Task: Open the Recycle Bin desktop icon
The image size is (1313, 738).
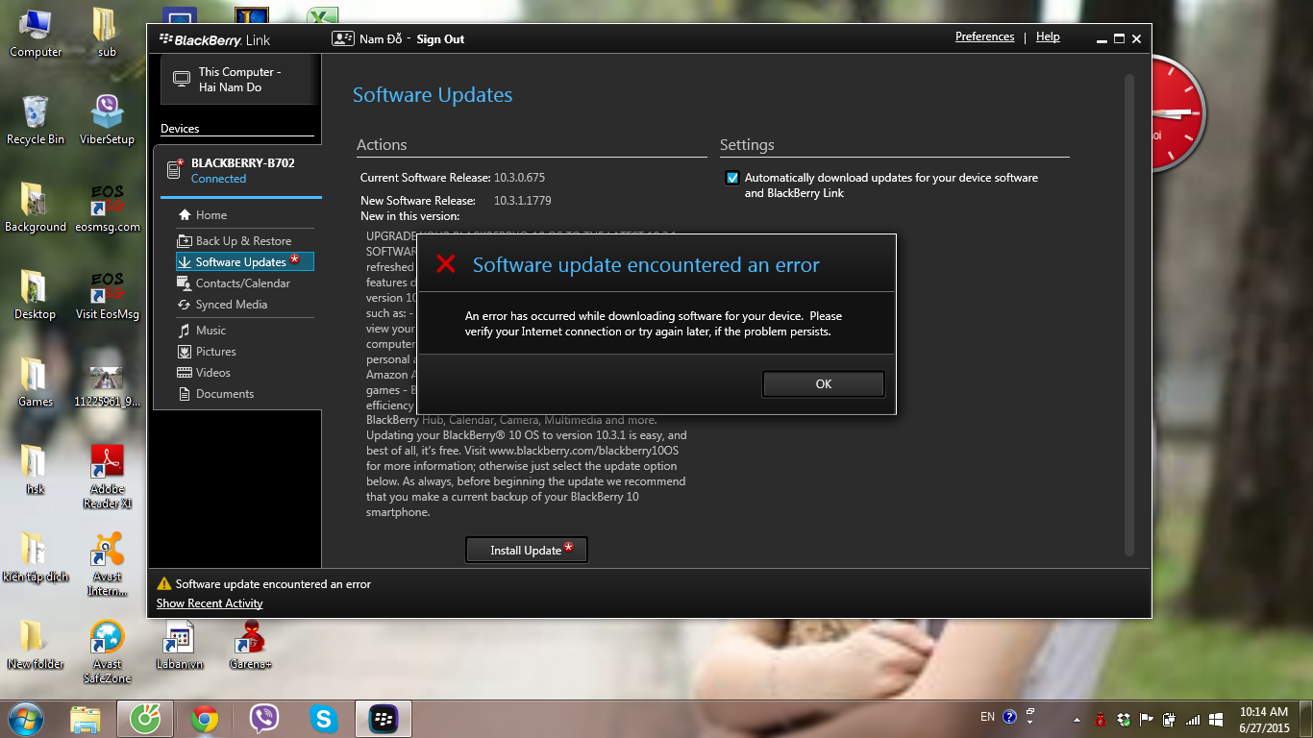Action: point(36,120)
